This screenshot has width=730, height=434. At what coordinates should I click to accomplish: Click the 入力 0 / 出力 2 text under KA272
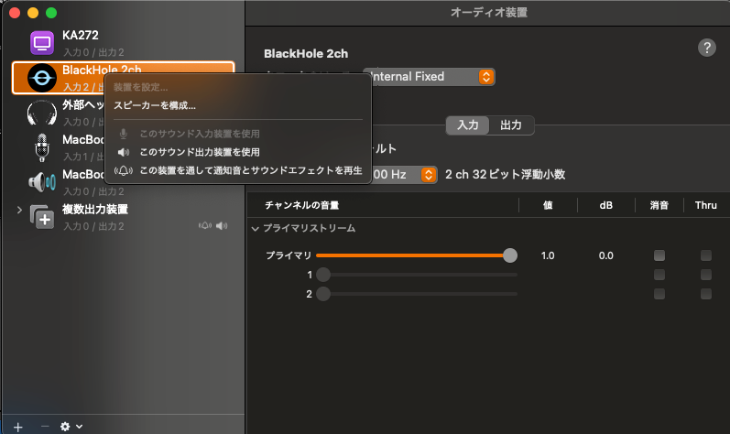click(x=93, y=52)
